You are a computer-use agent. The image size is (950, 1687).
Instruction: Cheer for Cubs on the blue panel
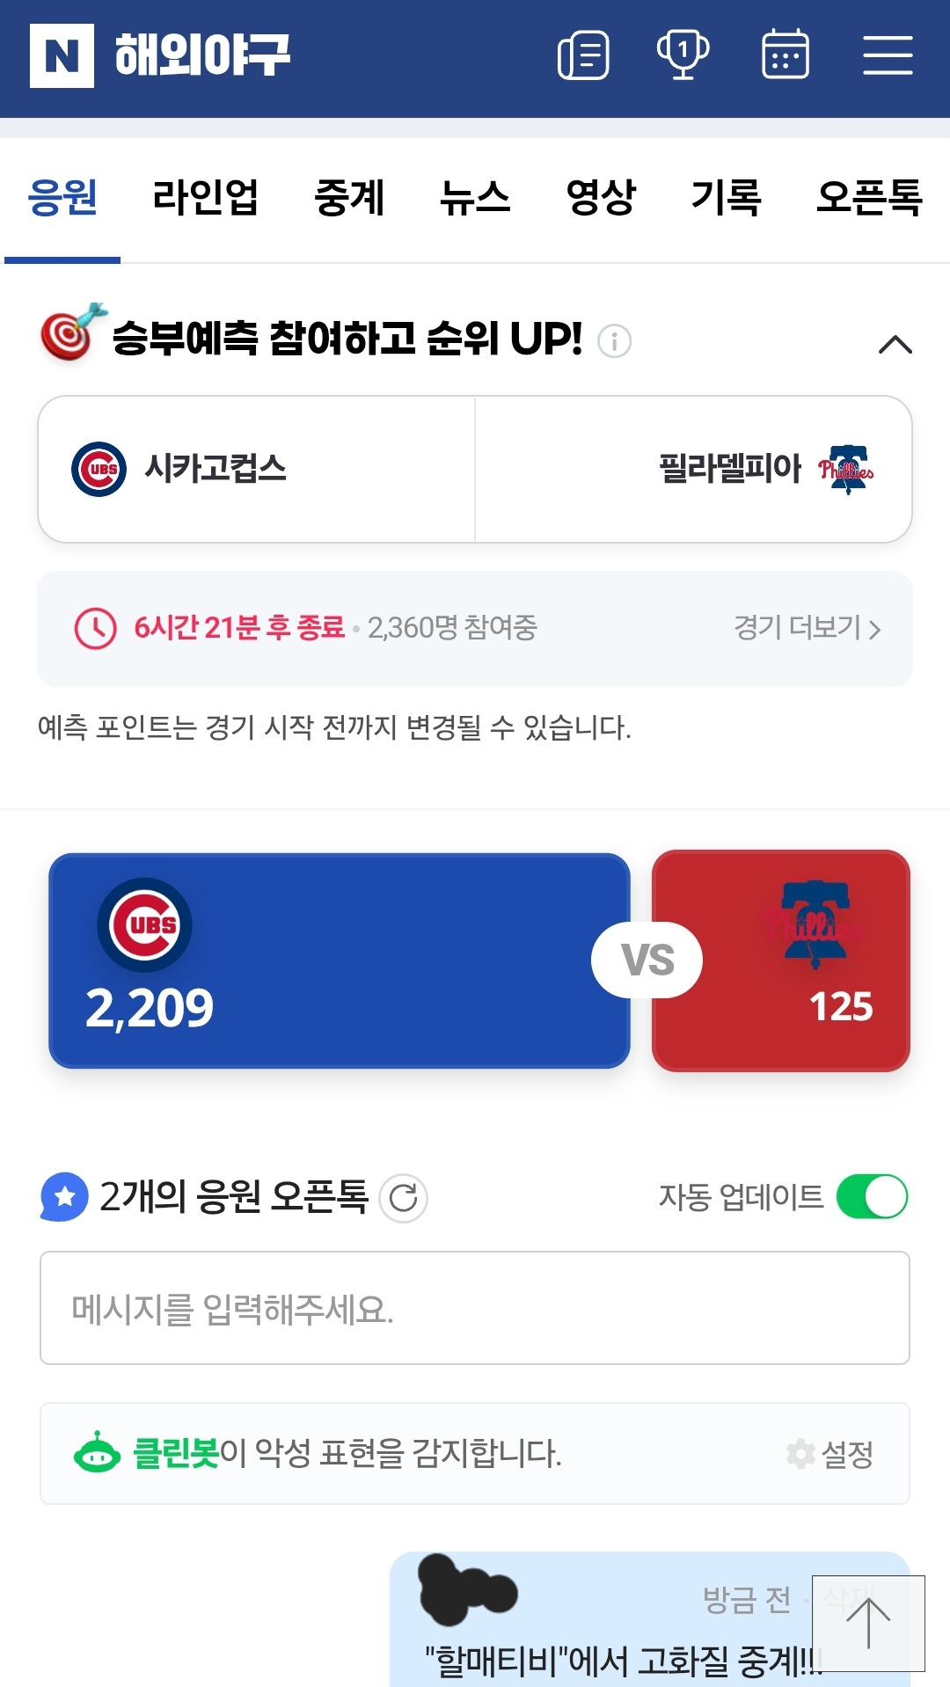pos(340,960)
